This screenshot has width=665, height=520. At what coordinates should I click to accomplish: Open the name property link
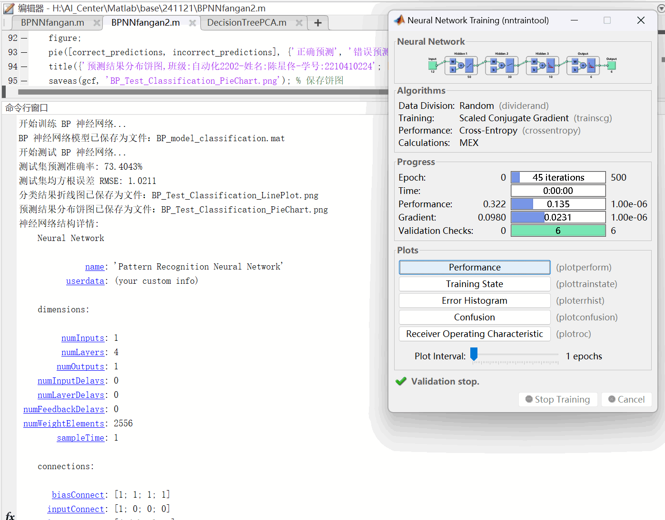tap(95, 267)
